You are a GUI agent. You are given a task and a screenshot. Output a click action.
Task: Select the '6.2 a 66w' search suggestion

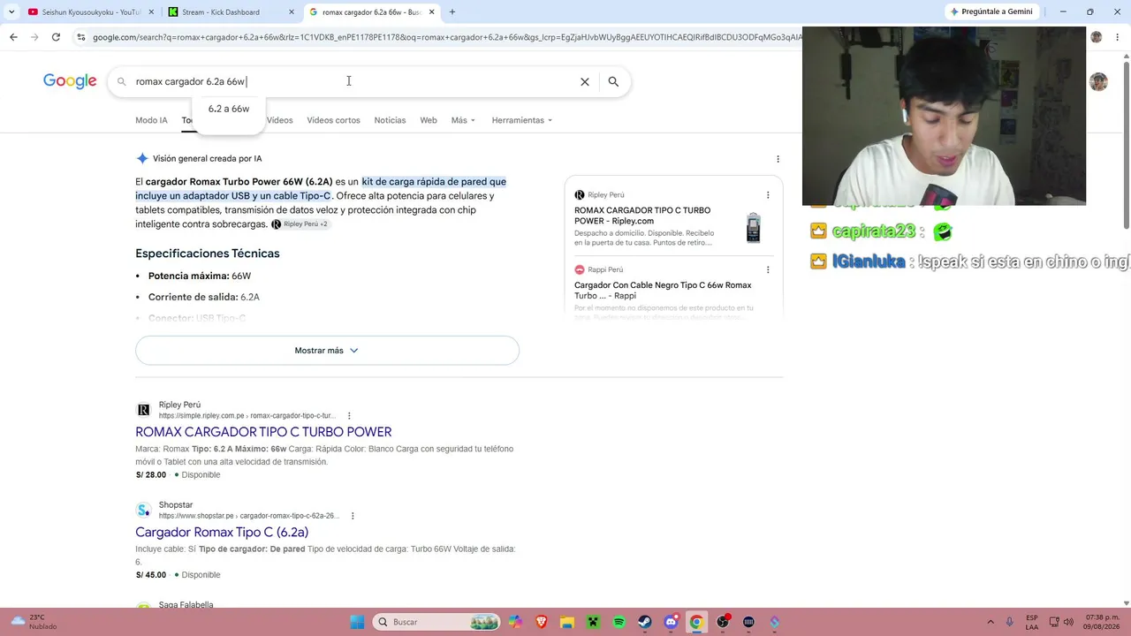click(229, 109)
